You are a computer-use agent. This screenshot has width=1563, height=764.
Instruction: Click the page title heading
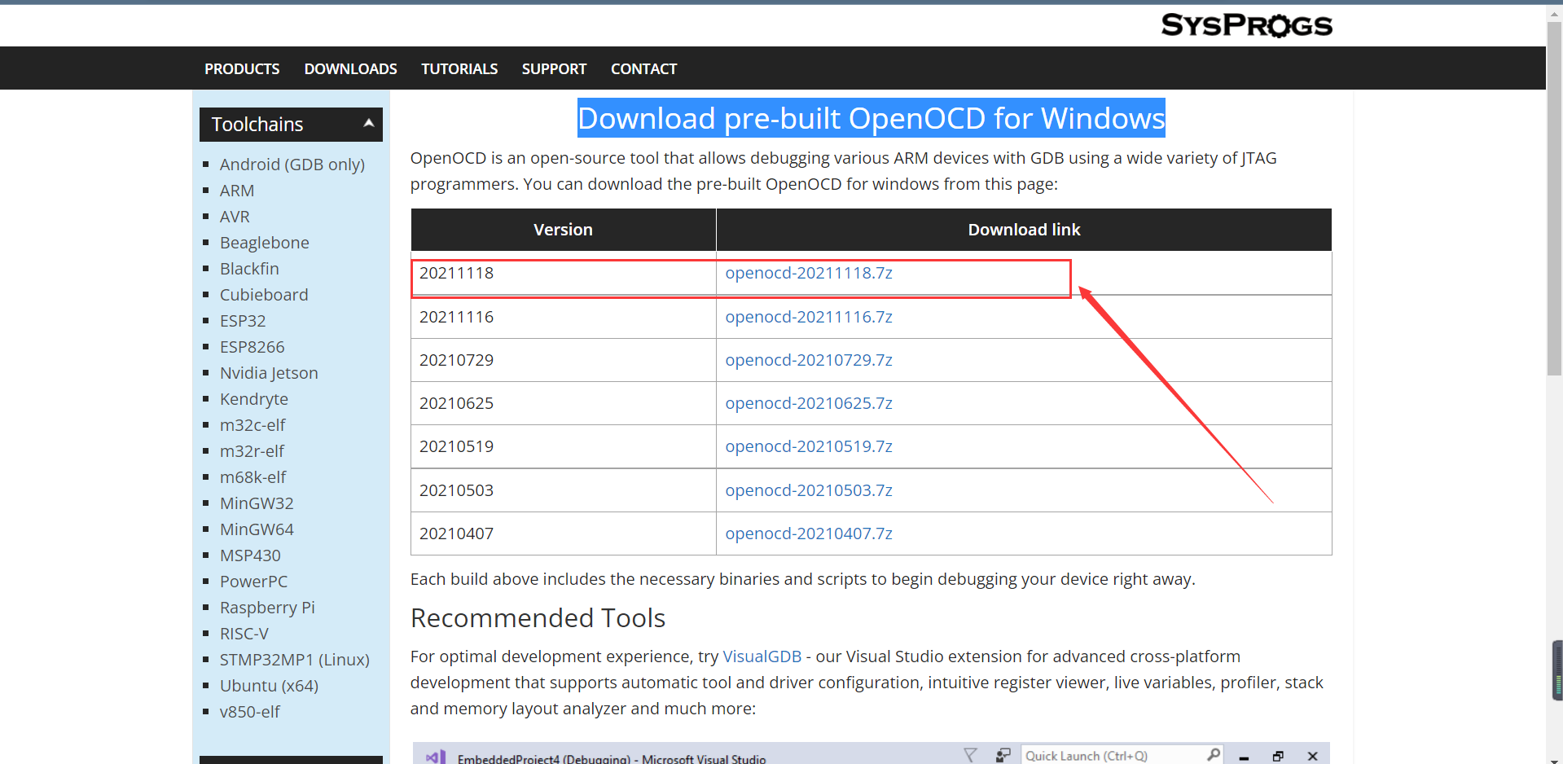pyautogui.click(x=872, y=119)
